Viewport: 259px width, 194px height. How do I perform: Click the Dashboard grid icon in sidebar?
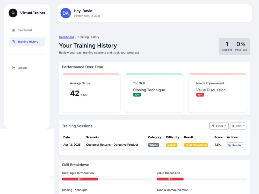(13, 30)
